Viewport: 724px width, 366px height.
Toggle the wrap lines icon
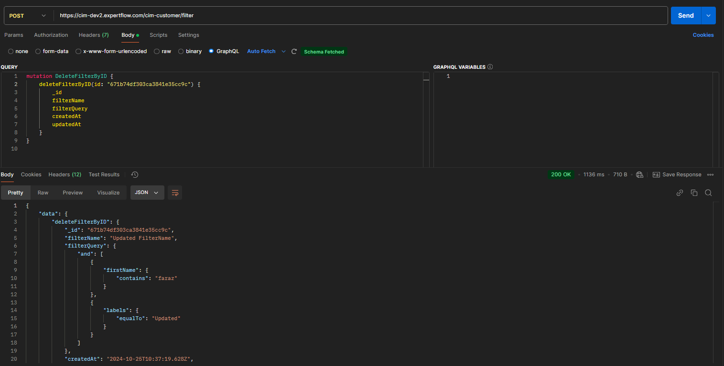tap(175, 193)
